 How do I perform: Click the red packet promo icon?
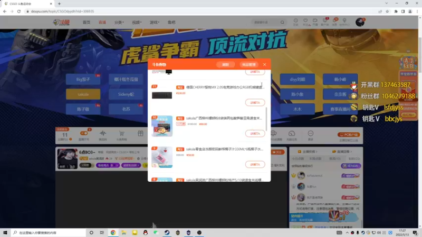tap(408, 63)
